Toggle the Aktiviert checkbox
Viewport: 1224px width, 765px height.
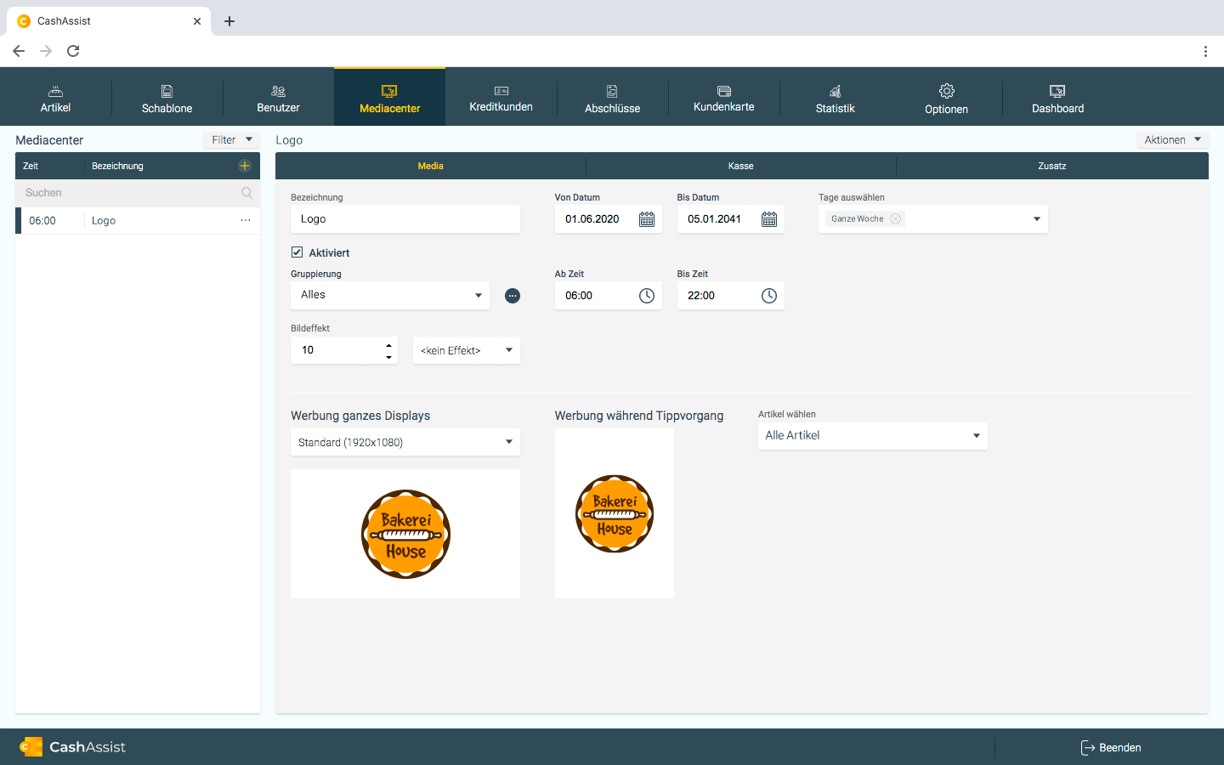coord(297,252)
